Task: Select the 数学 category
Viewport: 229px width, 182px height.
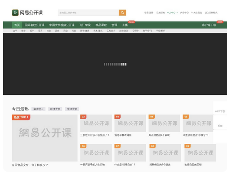Action: pos(23,31)
